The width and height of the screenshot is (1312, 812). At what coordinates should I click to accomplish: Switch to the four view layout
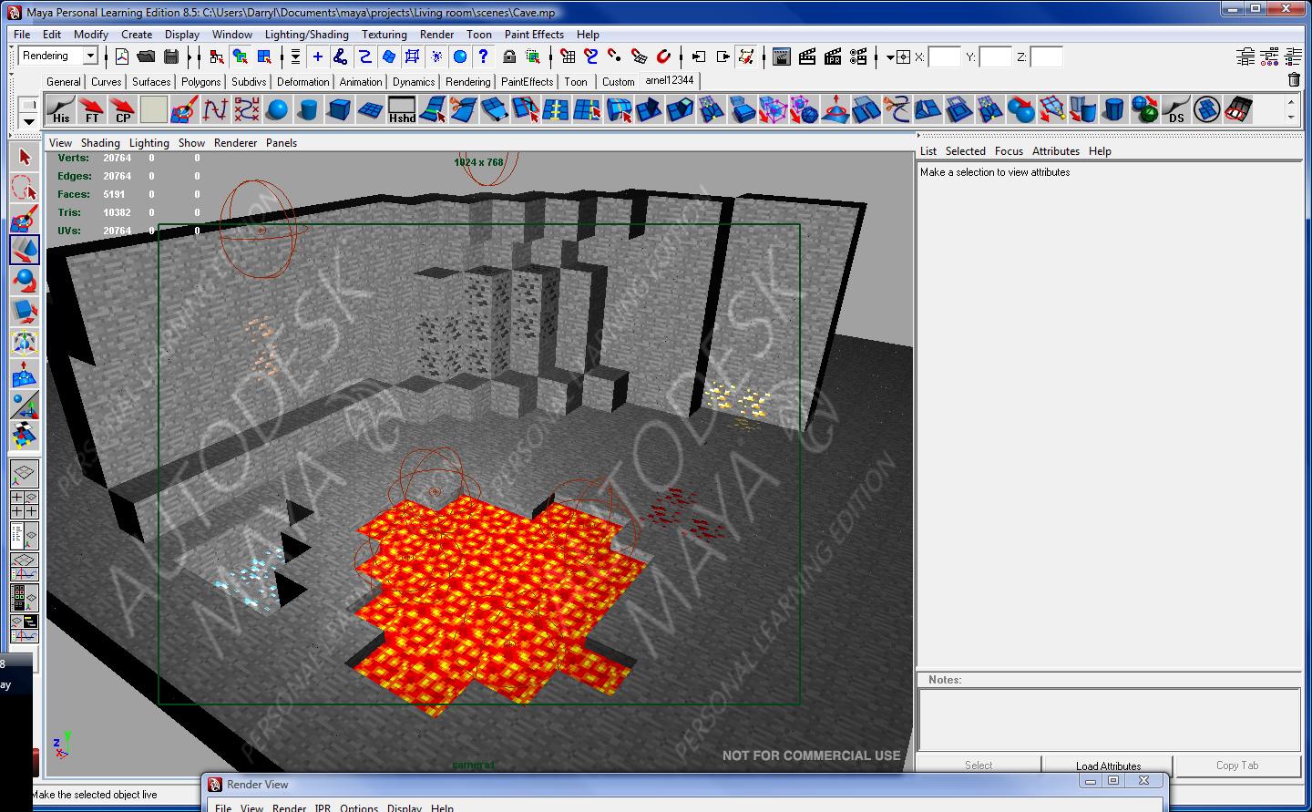coord(25,505)
